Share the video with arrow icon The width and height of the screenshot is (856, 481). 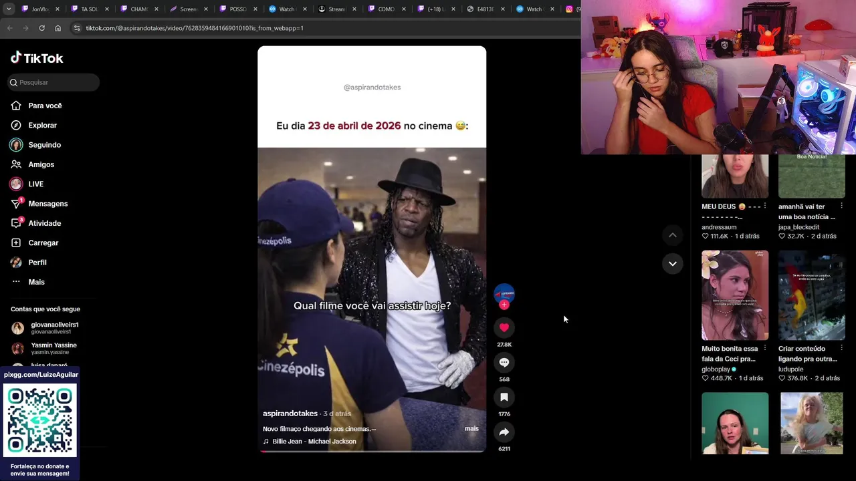tap(504, 432)
